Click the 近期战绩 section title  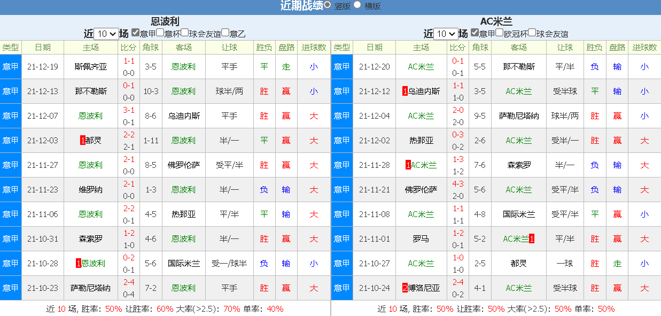301,6
